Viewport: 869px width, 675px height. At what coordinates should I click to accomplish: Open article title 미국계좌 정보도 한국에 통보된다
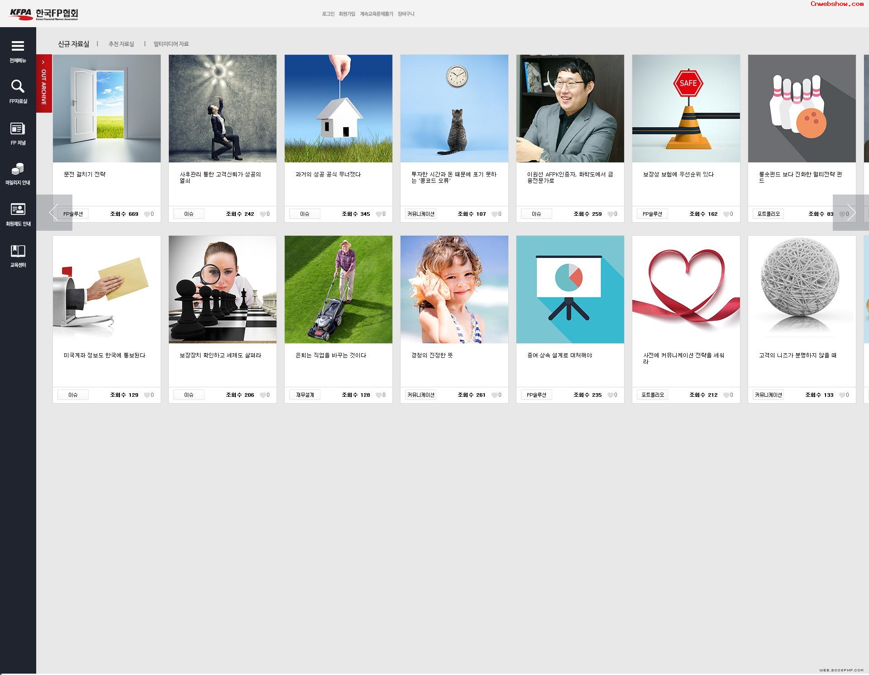pyautogui.click(x=105, y=355)
